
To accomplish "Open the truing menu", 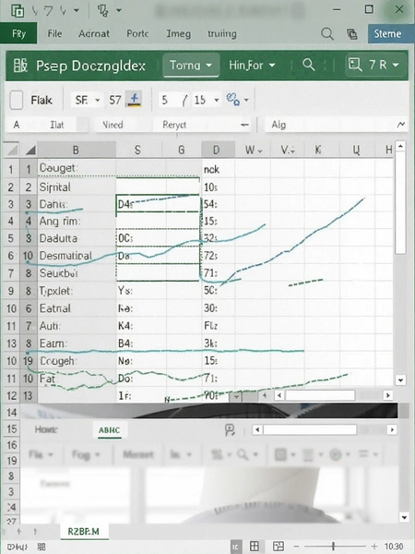I will coord(222,34).
